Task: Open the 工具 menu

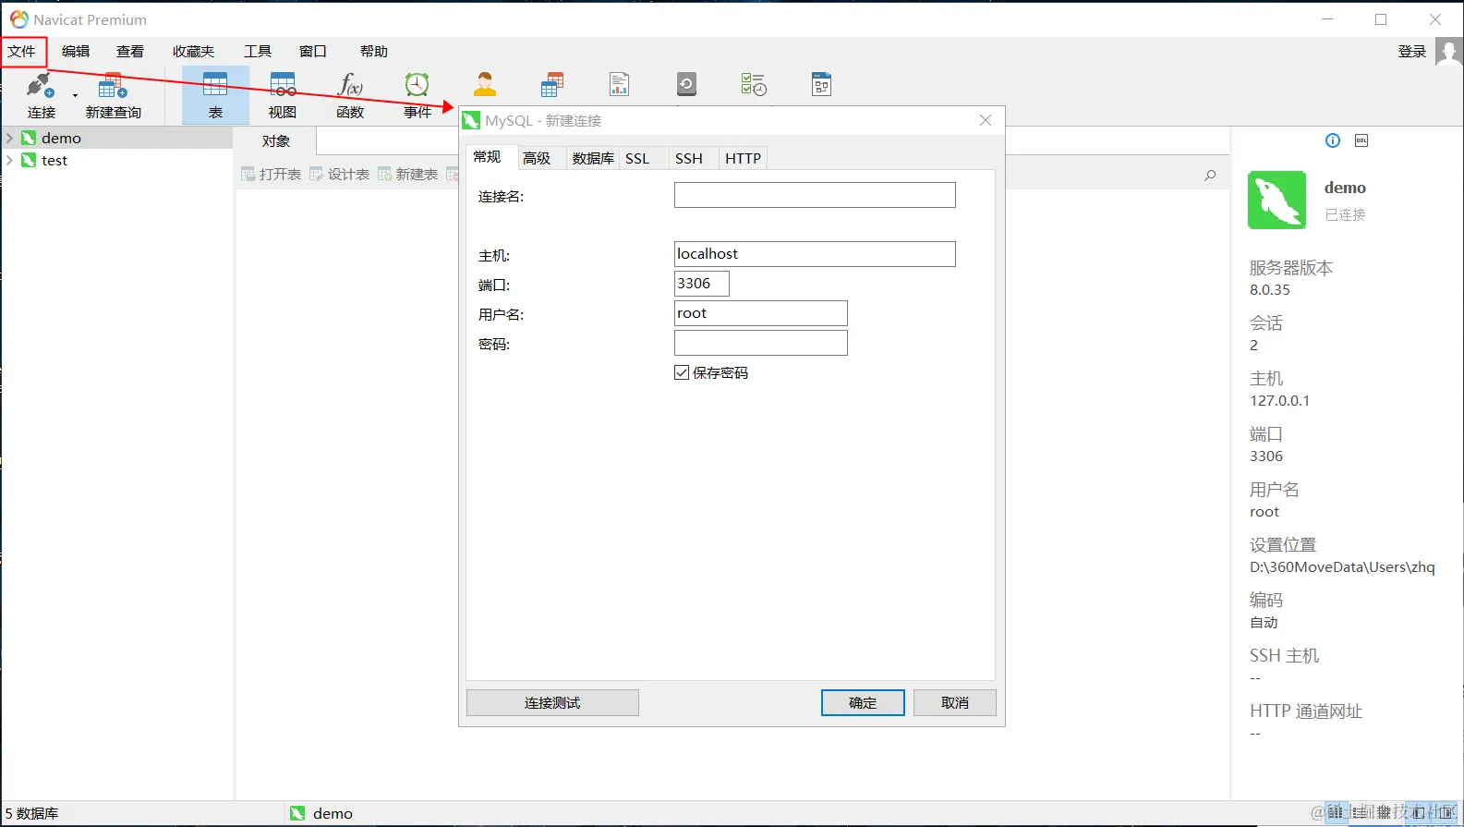Action: tap(258, 52)
